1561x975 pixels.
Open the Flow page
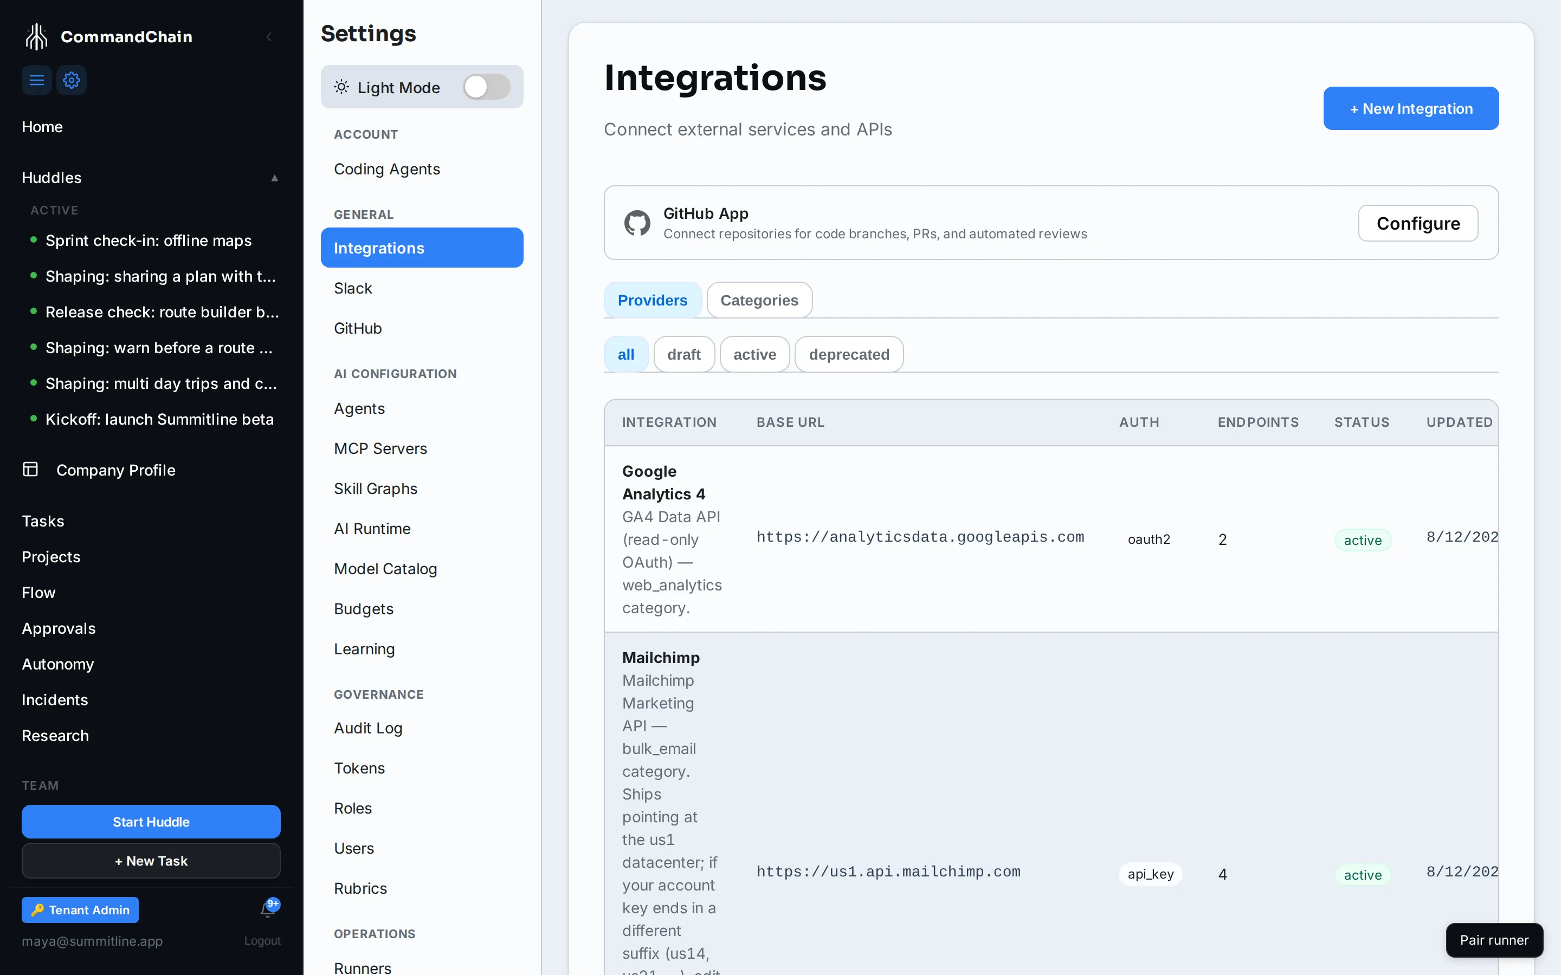[x=38, y=593]
